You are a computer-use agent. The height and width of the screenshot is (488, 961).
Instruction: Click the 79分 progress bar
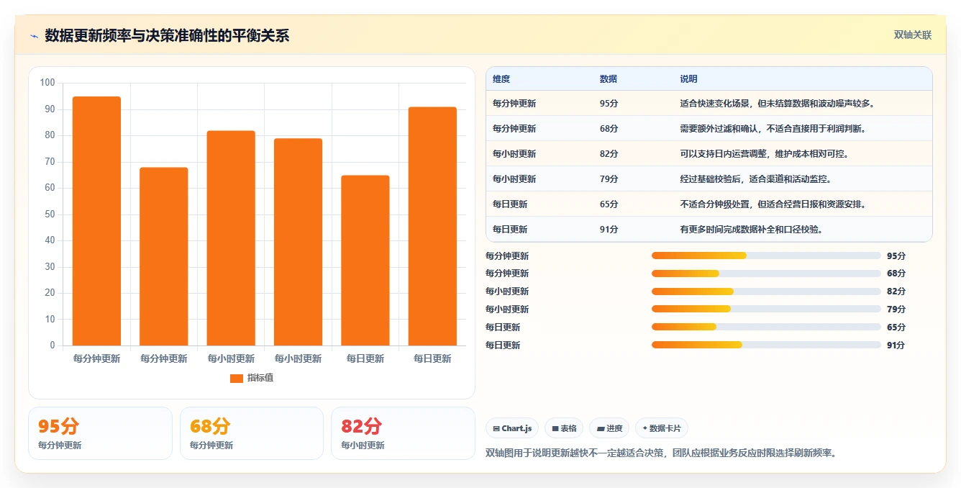(x=766, y=309)
